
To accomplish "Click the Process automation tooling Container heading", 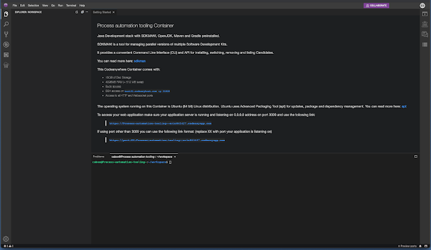I will [x=135, y=26].
